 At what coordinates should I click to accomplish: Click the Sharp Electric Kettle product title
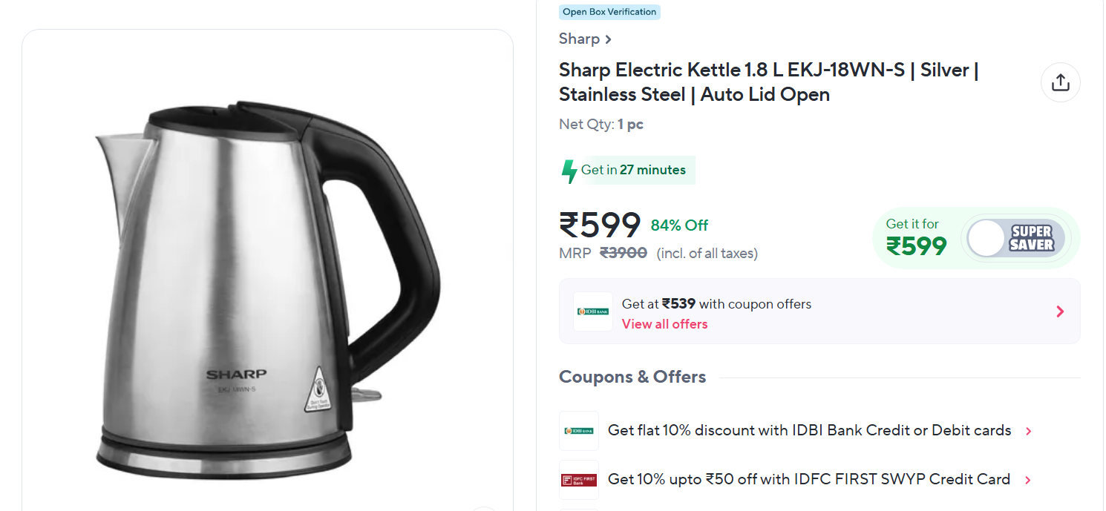[x=768, y=82]
